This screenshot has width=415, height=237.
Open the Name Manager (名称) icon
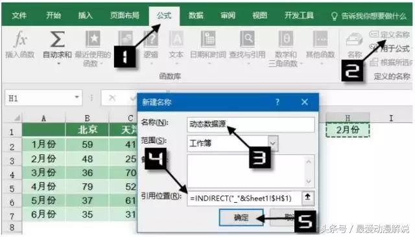coord(354,40)
